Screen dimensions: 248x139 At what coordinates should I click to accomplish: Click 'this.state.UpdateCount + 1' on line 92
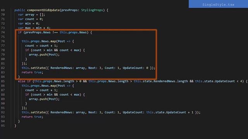[x=170, y=112]
